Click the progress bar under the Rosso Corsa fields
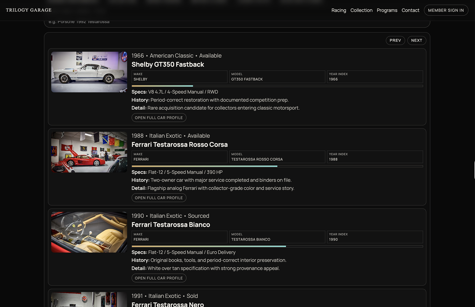Screen dimensions: 475x307 (x=277, y=166)
